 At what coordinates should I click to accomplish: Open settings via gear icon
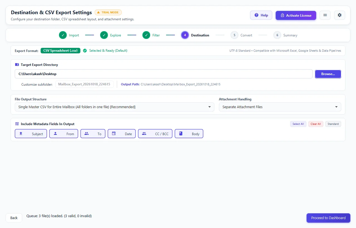(340, 15)
